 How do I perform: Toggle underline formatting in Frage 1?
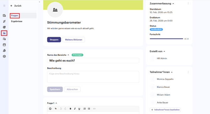79,109
